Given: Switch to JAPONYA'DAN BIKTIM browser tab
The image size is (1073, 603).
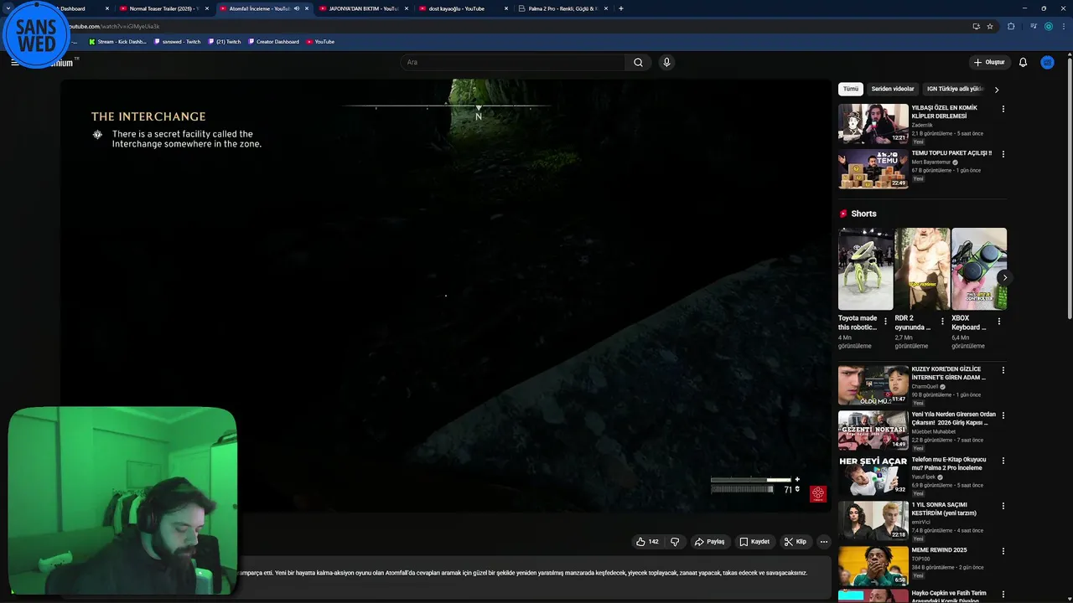Looking at the screenshot, I should (x=364, y=8).
